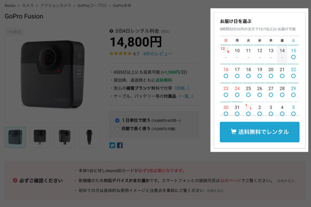Open 付属品 一覧 list link
Image resolution: width=311 pixels, height=207 pixels.
pyautogui.click(x=186, y=96)
